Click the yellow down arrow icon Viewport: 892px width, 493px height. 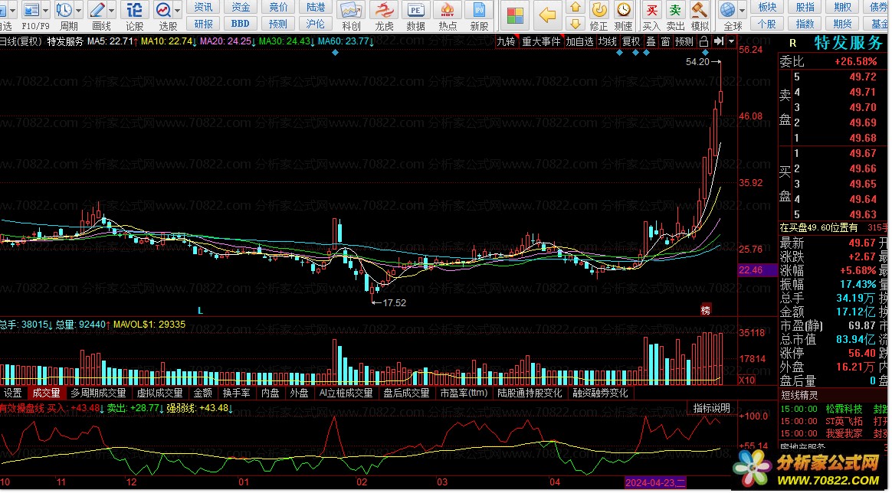(576, 23)
